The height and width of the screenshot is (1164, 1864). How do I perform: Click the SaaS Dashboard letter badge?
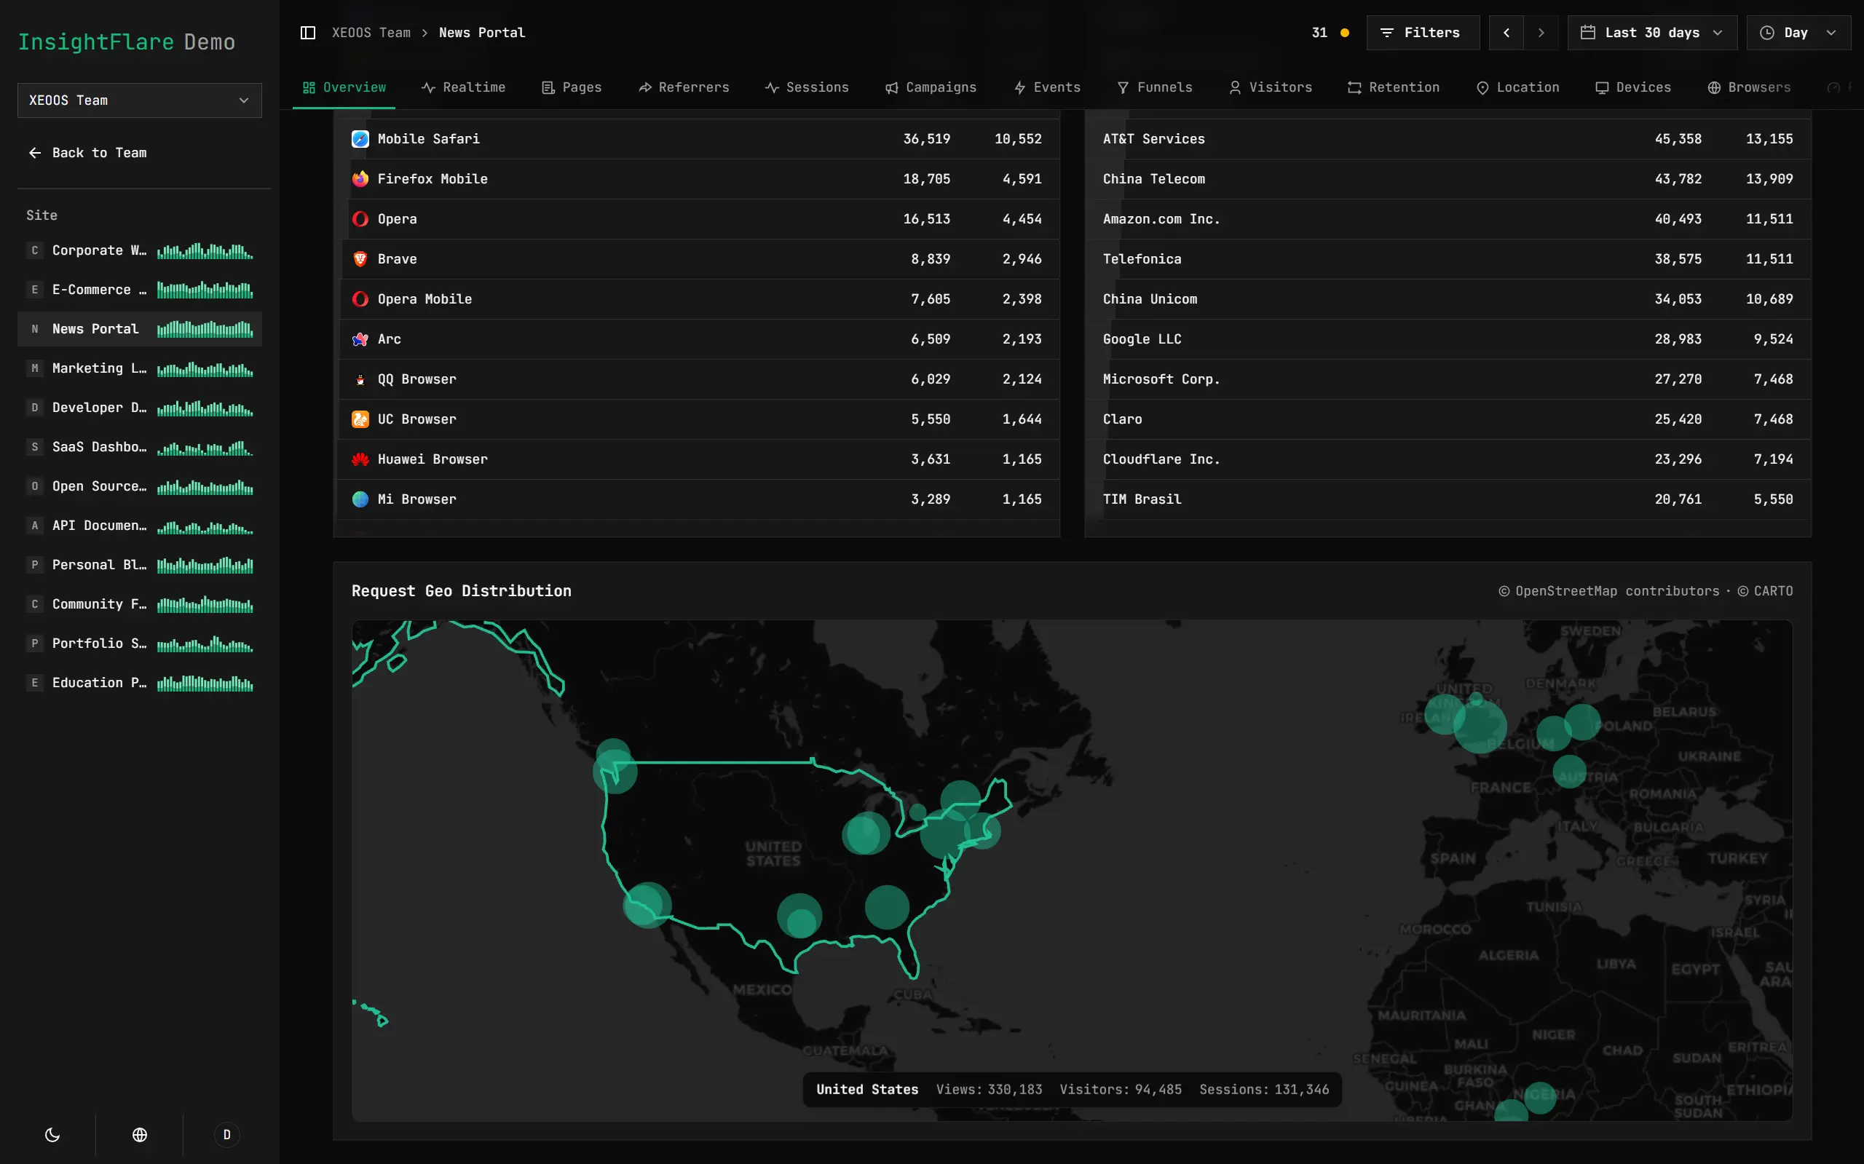click(35, 446)
